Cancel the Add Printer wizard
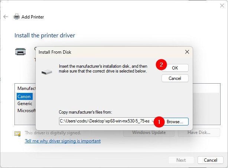 pyautogui.click(x=210, y=160)
